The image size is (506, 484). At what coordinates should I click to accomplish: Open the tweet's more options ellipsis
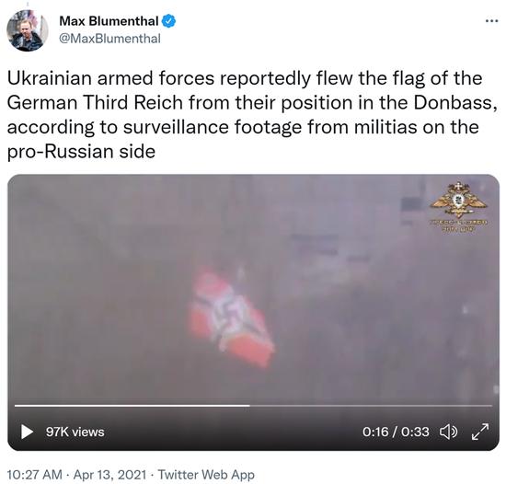tap(492, 21)
